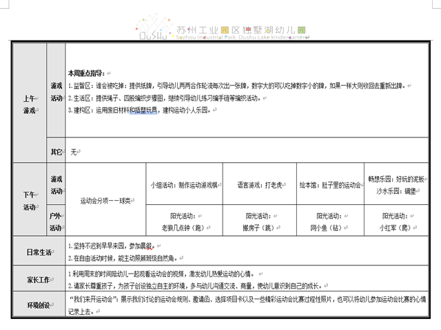Click the line 请家长尊重孩子
Viewport: 441px width, 330px height.
click(195, 286)
